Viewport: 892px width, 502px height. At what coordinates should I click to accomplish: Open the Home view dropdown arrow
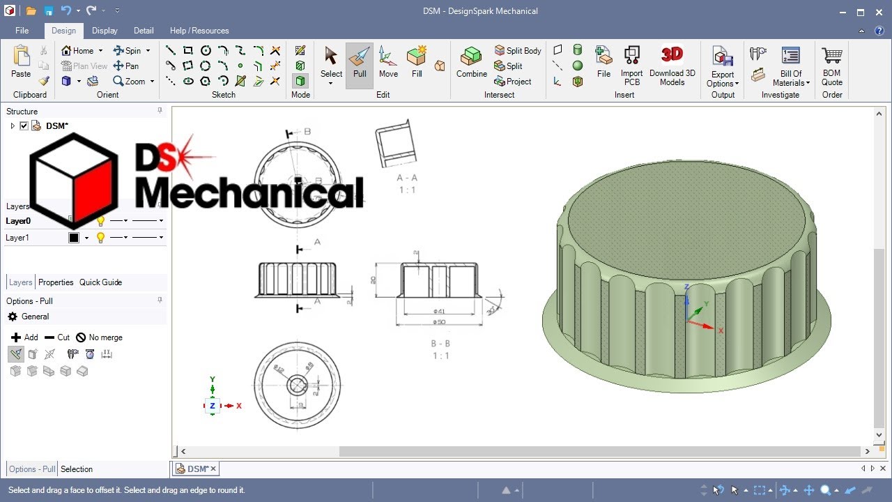coord(100,51)
